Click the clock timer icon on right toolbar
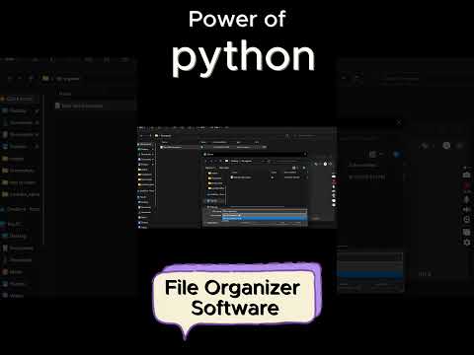The image size is (474, 355). click(466, 220)
